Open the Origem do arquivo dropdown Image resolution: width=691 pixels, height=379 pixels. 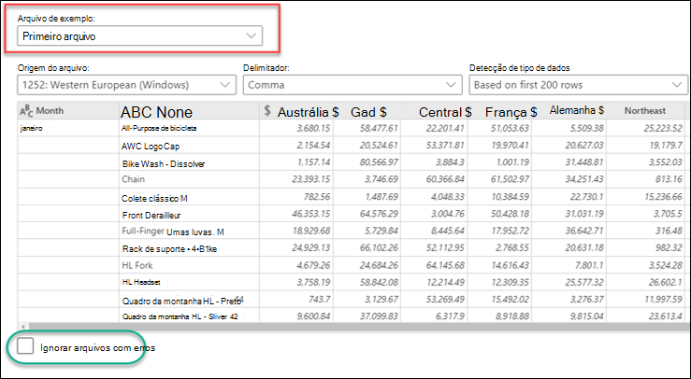pyautogui.click(x=127, y=85)
